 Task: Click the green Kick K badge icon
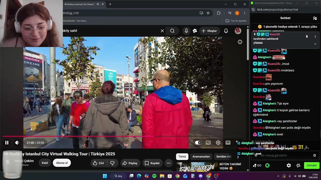267,165
